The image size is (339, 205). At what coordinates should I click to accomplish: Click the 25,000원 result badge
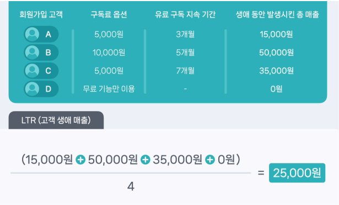(x=297, y=173)
